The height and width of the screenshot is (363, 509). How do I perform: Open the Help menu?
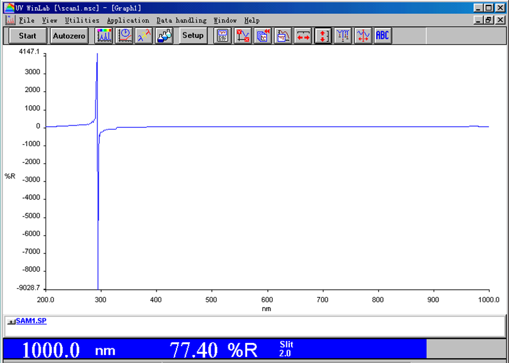pos(252,21)
